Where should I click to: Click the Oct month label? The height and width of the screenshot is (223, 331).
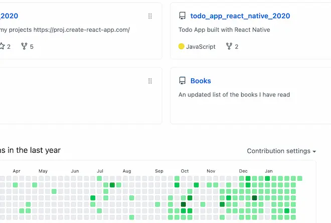(185, 171)
